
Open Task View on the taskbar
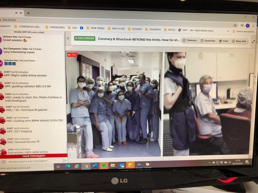pyautogui.click(x=58, y=167)
